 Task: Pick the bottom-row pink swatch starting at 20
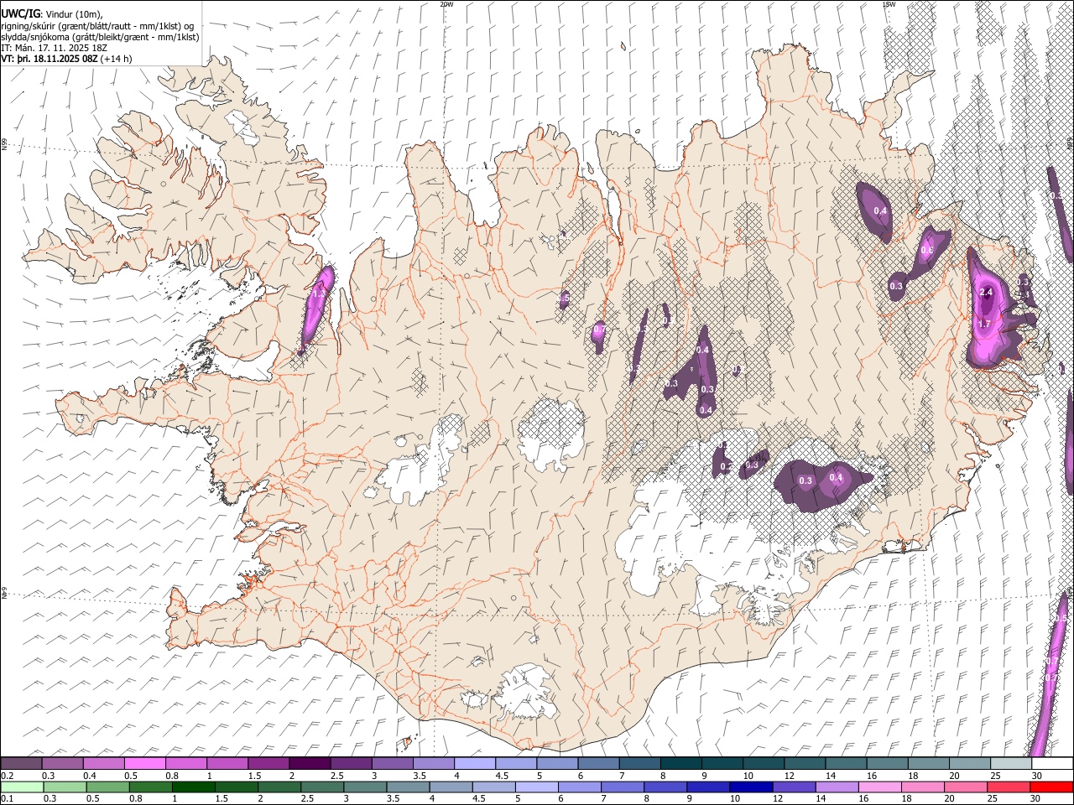click(x=964, y=787)
